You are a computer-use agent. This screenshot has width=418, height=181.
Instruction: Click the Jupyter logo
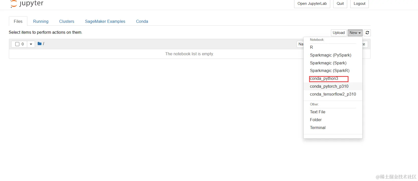click(x=27, y=4)
